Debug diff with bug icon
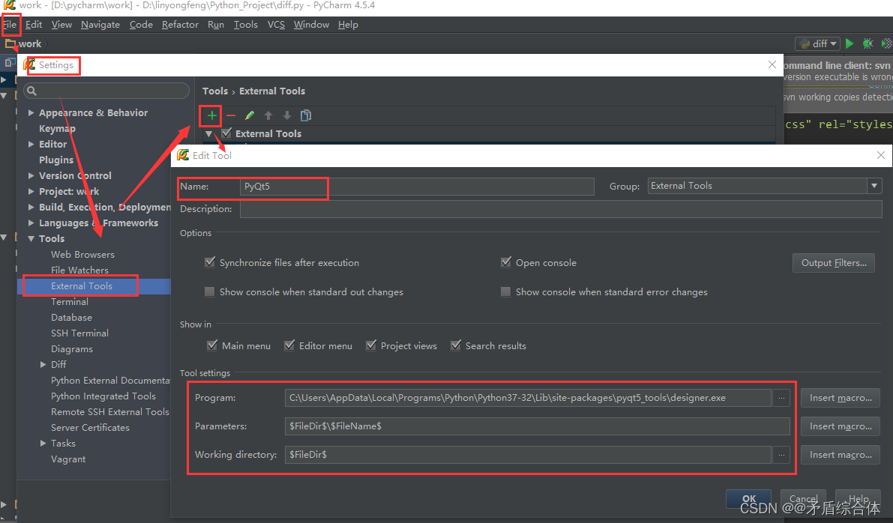The image size is (893, 523). (x=868, y=43)
